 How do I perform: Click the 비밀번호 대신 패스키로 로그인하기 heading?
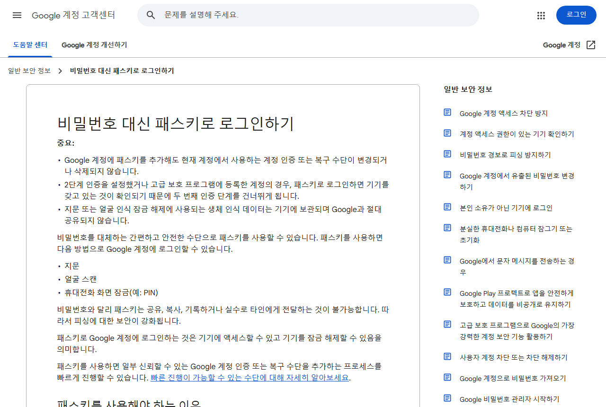tap(176, 124)
